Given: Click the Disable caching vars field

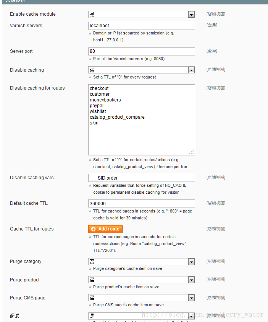Looking at the screenshot, I should coord(142,178).
